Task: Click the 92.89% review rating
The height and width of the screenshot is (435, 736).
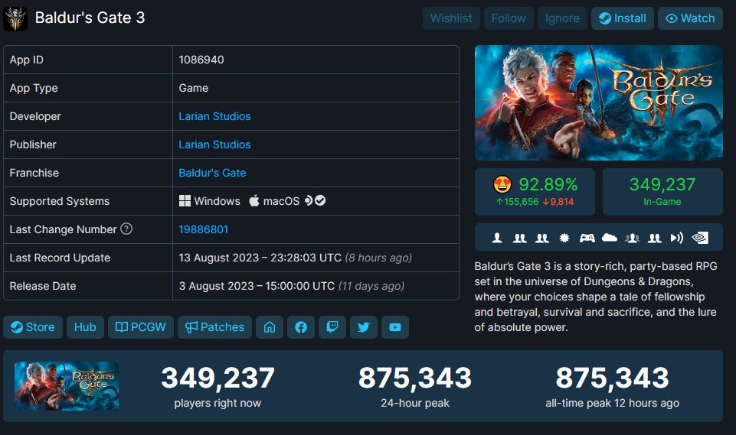Action: point(548,185)
